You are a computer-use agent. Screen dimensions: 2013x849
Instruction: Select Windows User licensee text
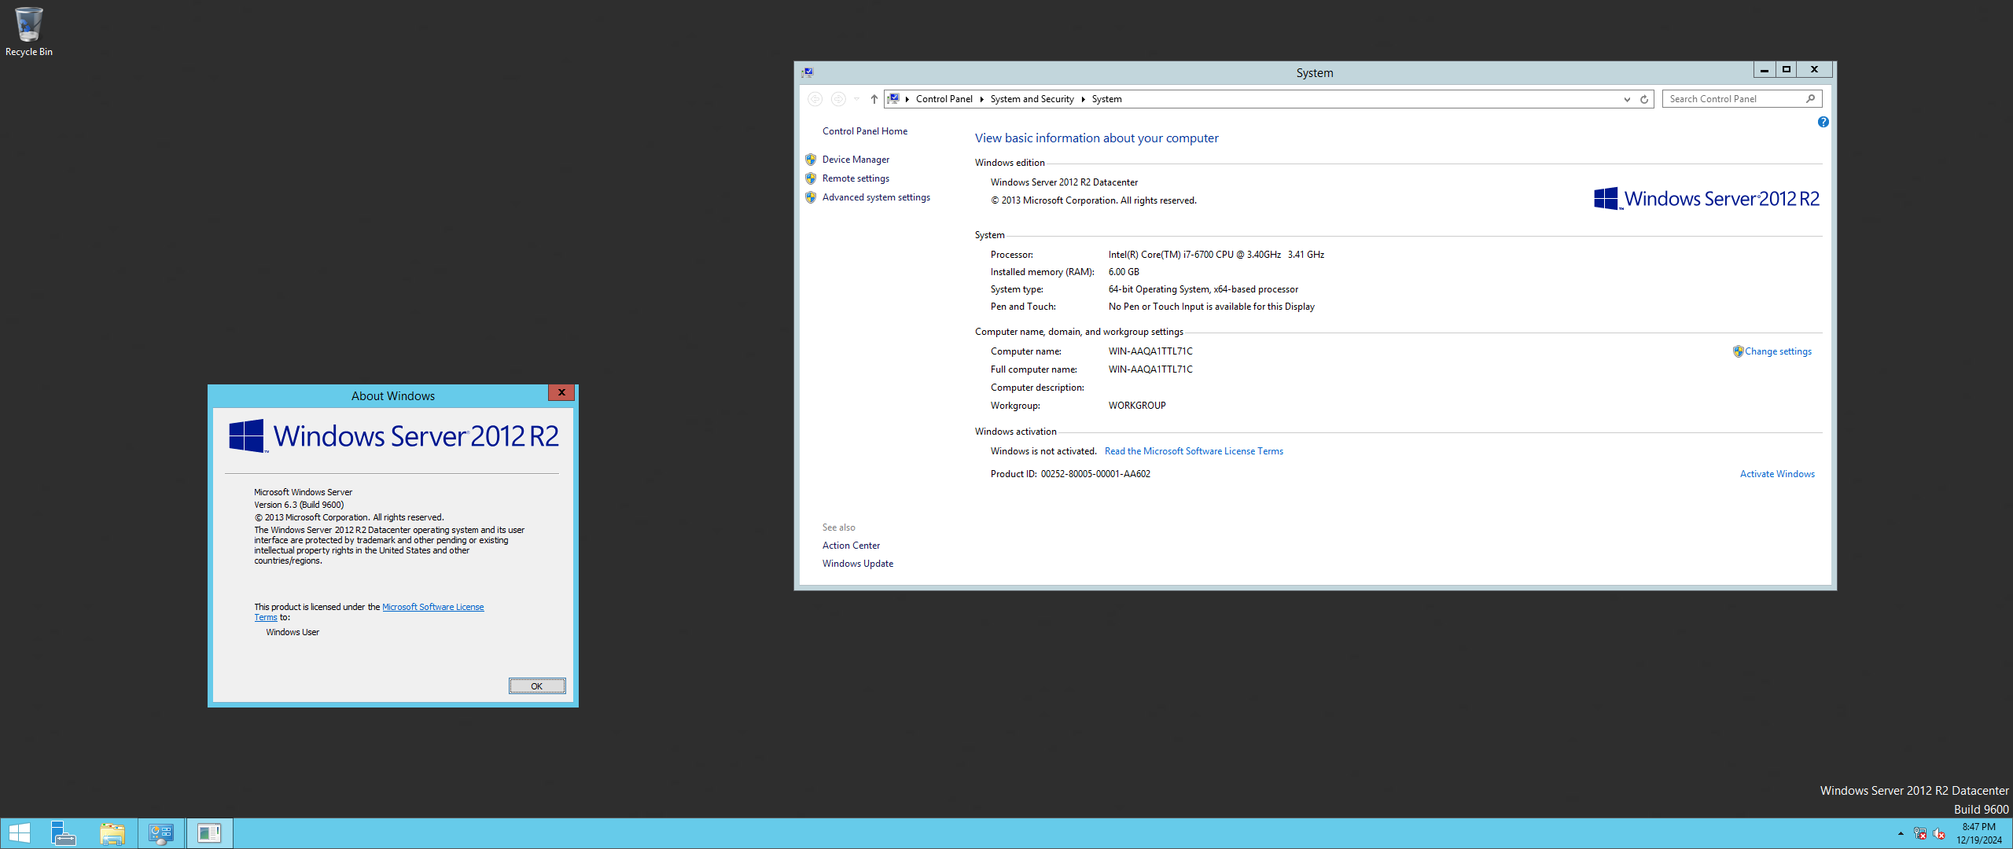coord(293,632)
